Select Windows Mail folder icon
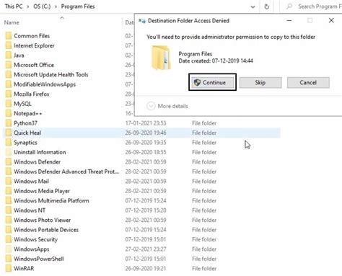Screen dimensions: 342x276 (x=9, y=181)
